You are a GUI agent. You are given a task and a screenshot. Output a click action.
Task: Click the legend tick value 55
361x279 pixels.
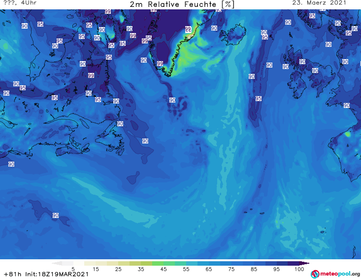pyautogui.click(x=186, y=269)
